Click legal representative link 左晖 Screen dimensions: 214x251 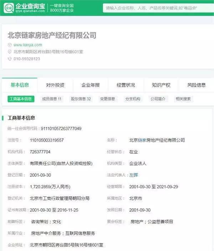click(134, 175)
